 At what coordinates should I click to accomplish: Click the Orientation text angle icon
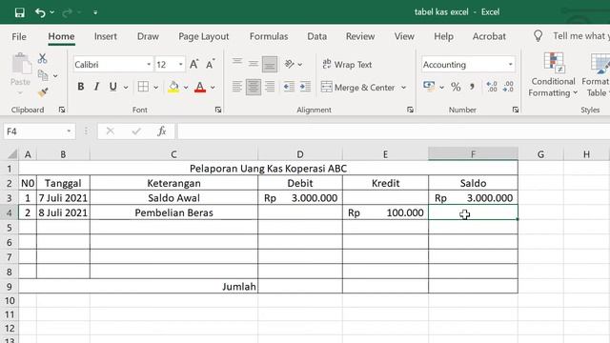pos(290,64)
